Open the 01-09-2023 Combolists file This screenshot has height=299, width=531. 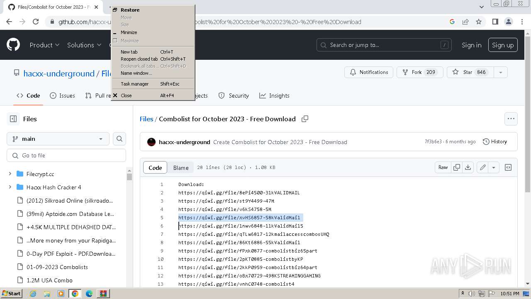pyautogui.click(x=57, y=267)
